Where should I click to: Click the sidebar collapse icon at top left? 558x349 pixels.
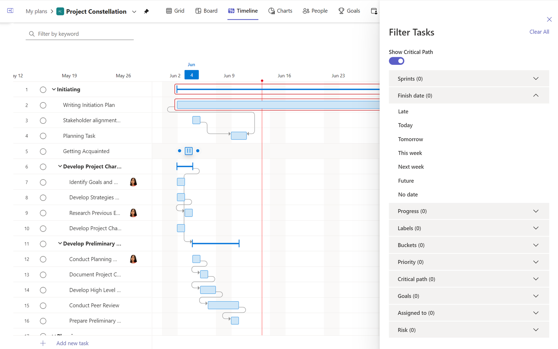(10, 11)
